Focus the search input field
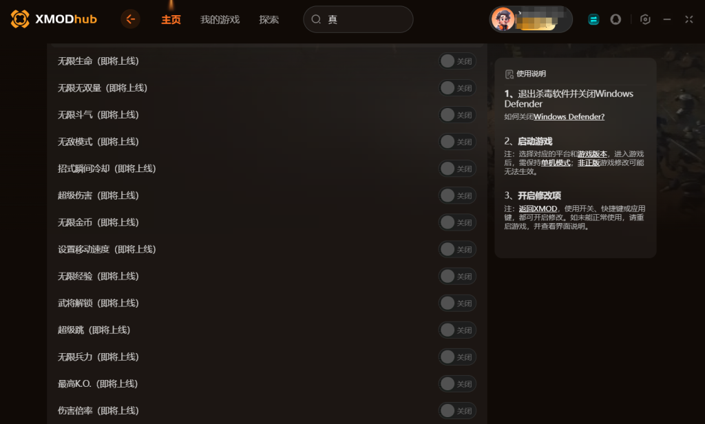The width and height of the screenshot is (705, 424). pos(358,19)
